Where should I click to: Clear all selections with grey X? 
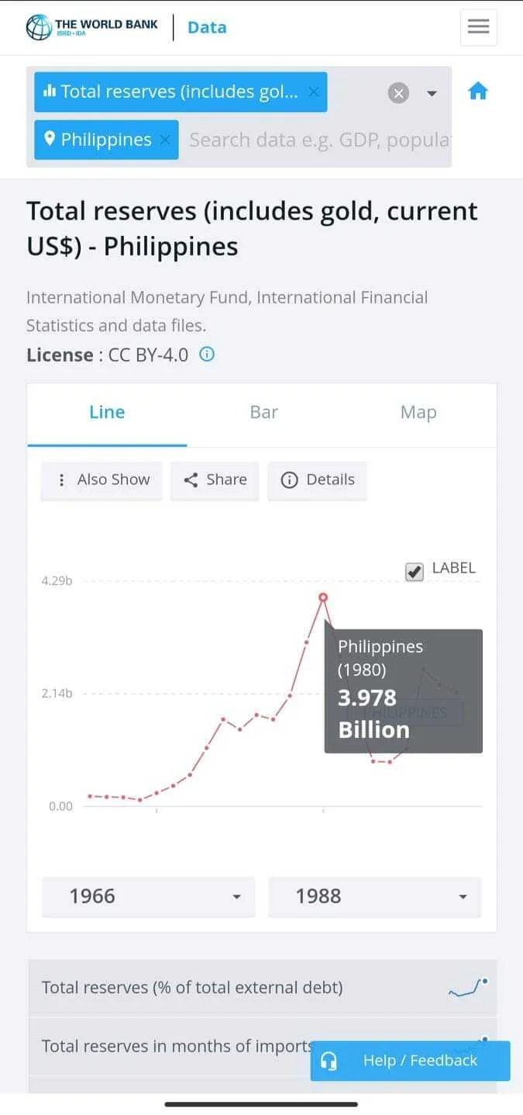398,94
